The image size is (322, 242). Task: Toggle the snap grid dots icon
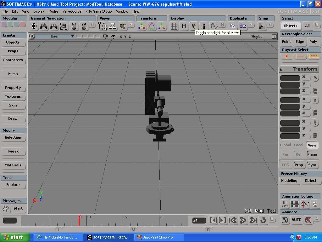pyautogui.click(x=262, y=26)
